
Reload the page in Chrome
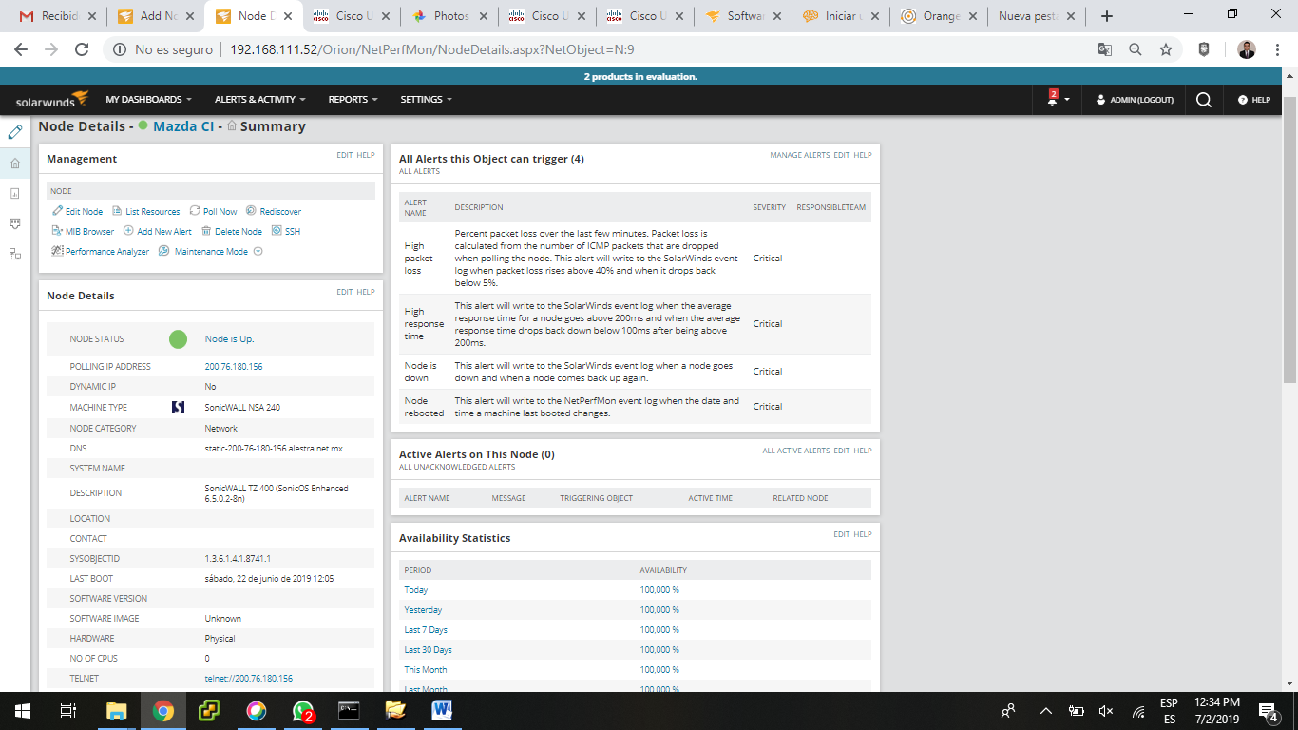tap(82, 49)
